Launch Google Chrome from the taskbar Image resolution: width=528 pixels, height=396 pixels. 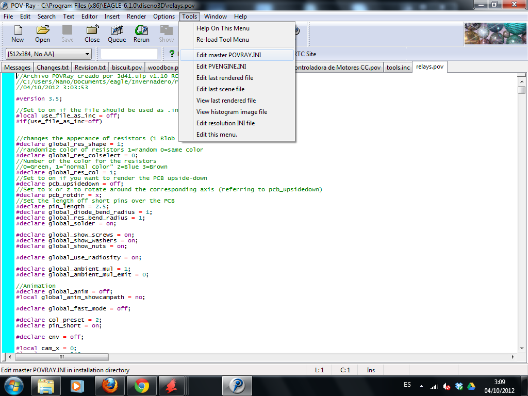(x=142, y=386)
